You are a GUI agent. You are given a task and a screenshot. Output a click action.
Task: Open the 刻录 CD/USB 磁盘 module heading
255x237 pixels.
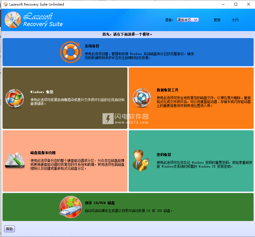click(x=100, y=203)
